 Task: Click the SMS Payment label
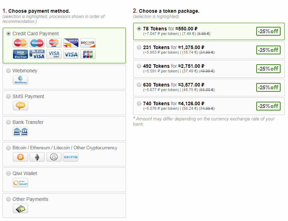point(28,96)
